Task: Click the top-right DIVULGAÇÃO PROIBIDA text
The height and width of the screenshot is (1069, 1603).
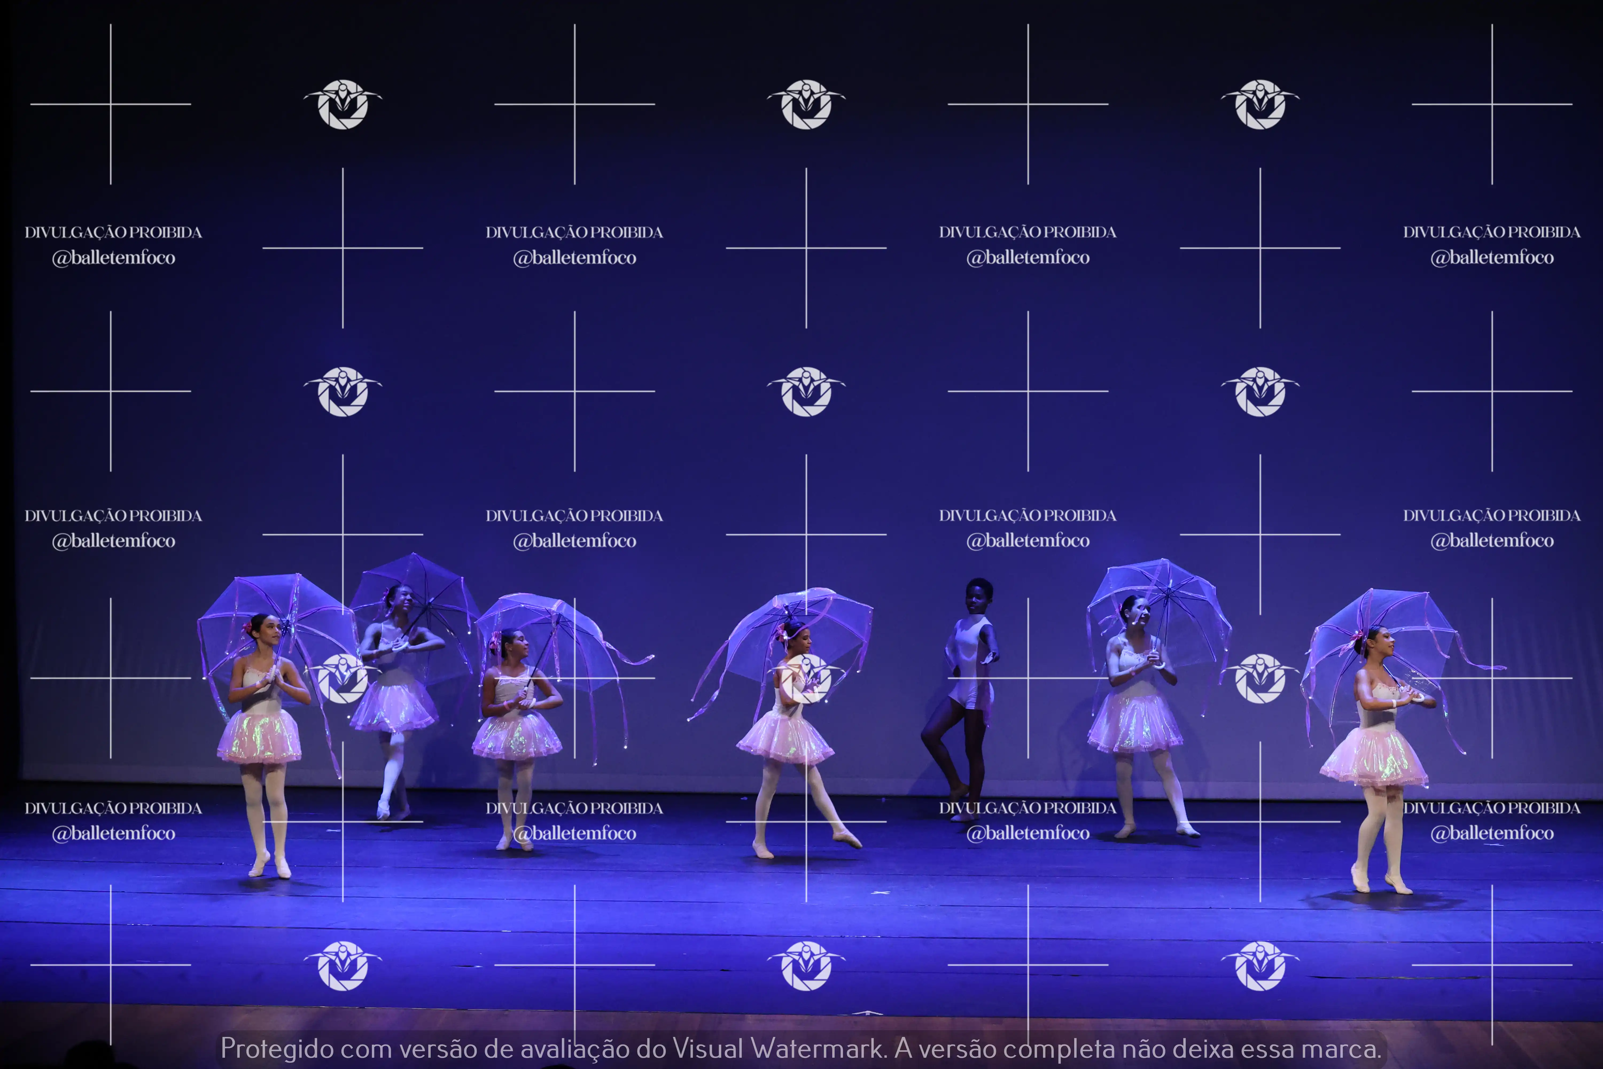Action: click(x=1491, y=233)
